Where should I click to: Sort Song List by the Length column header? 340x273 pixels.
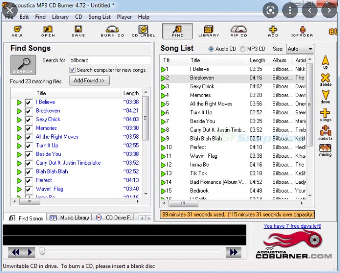click(258, 60)
